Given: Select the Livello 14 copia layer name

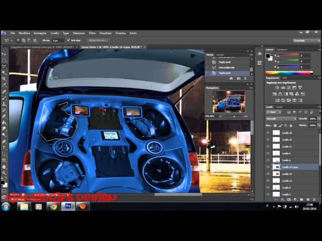Looking at the screenshot, I should pyautogui.click(x=290, y=167).
